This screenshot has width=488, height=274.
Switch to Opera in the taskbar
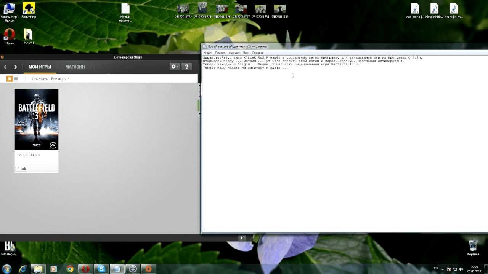tap(85, 269)
